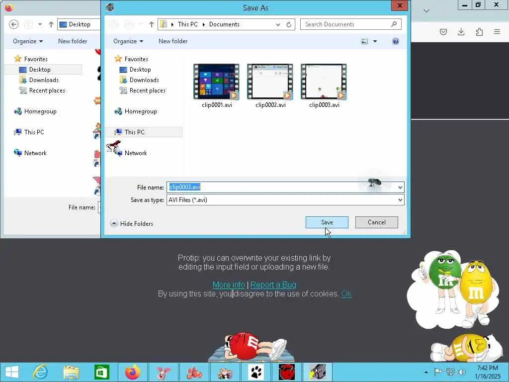Open Firefox Save to Pocket icon
Viewport: 509px width, 382px height.
click(x=443, y=32)
